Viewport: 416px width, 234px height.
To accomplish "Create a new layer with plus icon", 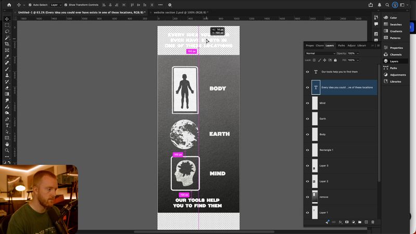I will coord(366,222).
